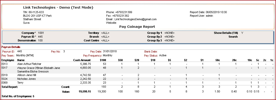Click the Employee column header
Screen dimensions: 276x100
[x=8, y=60]
